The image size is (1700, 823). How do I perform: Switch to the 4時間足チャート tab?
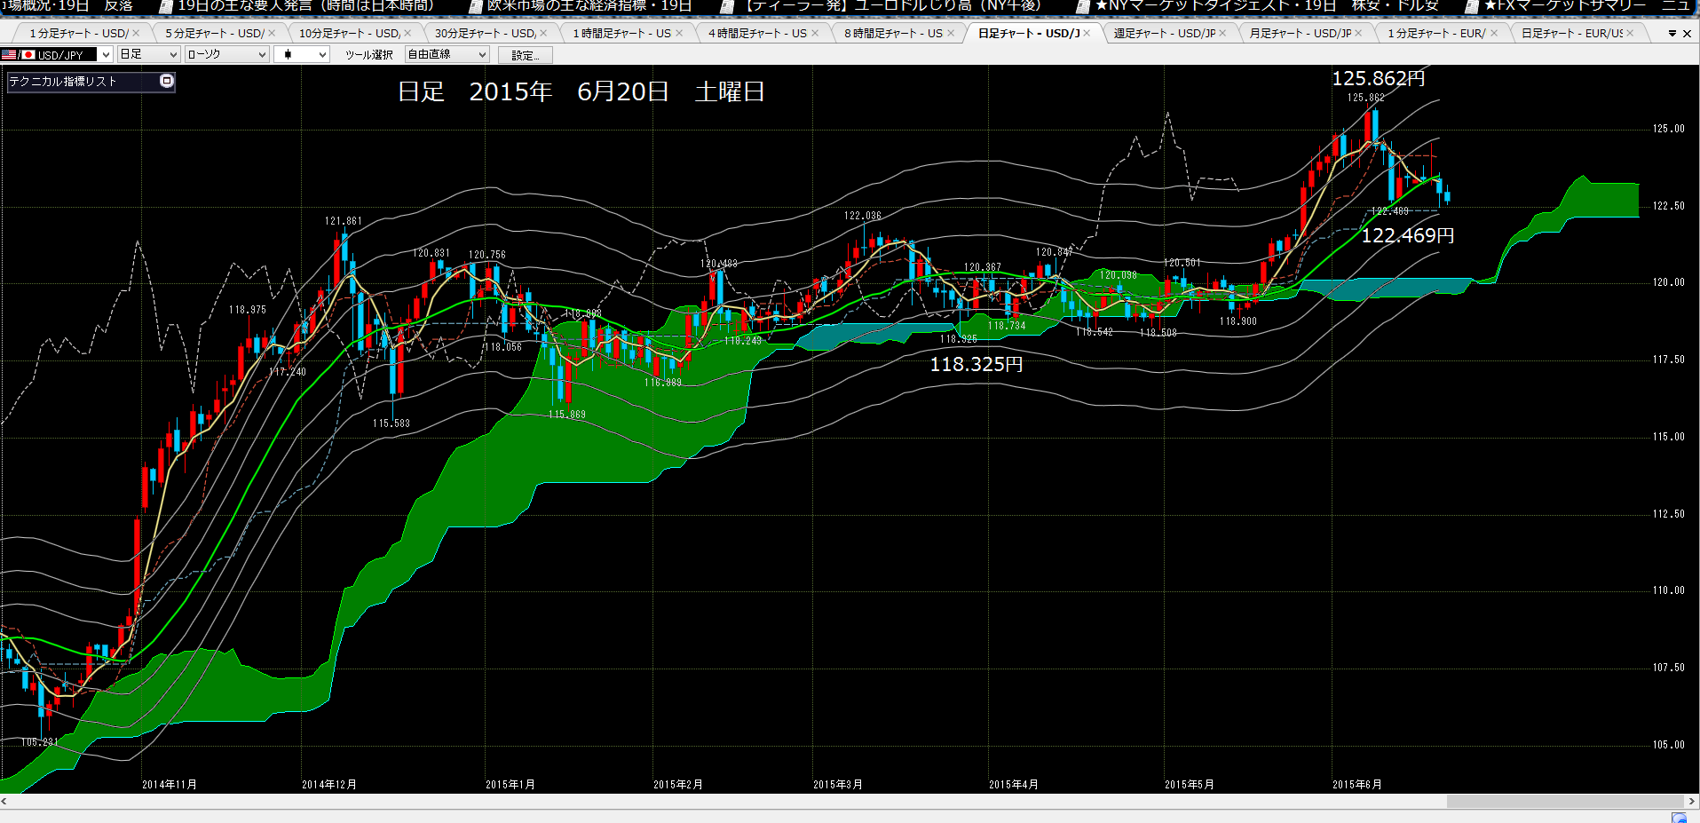(x=757, y=33)
